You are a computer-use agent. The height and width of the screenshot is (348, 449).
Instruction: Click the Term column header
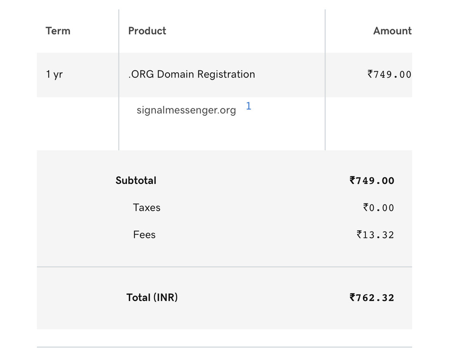point(58,31)
